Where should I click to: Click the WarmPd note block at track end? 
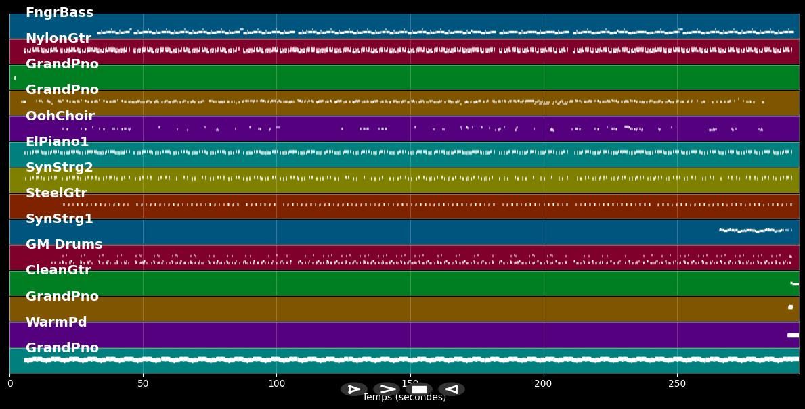pos(793,335)
